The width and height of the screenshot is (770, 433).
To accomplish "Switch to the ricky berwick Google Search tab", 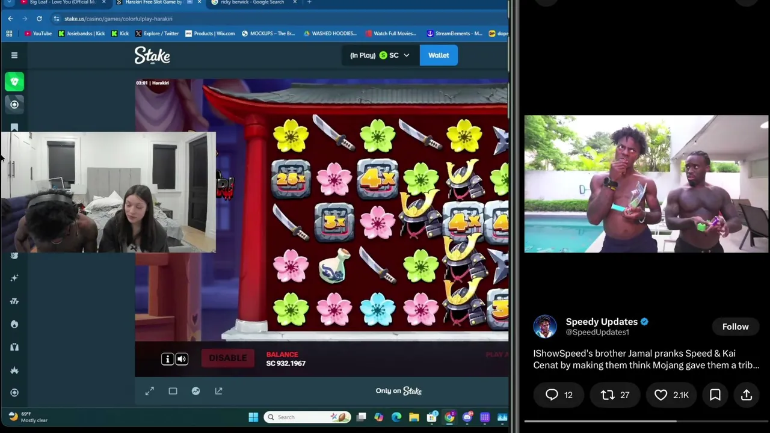I will tap(252, 2).
